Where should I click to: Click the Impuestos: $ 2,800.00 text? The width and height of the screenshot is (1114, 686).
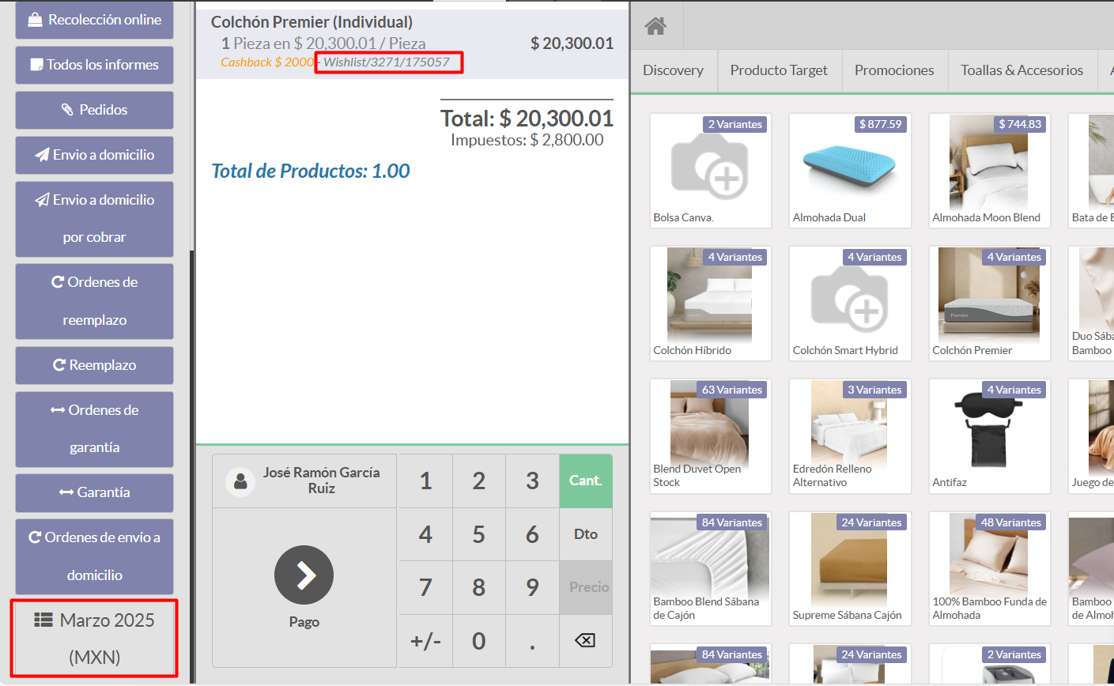[527, 140]
